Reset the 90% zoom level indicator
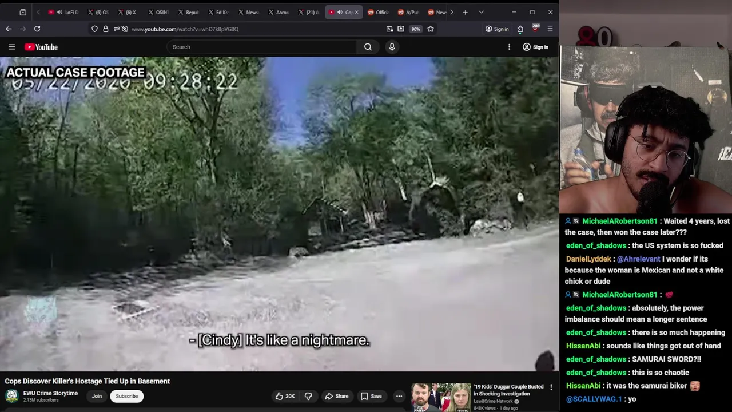The image size is (732, 412). [x=416, y=29]
